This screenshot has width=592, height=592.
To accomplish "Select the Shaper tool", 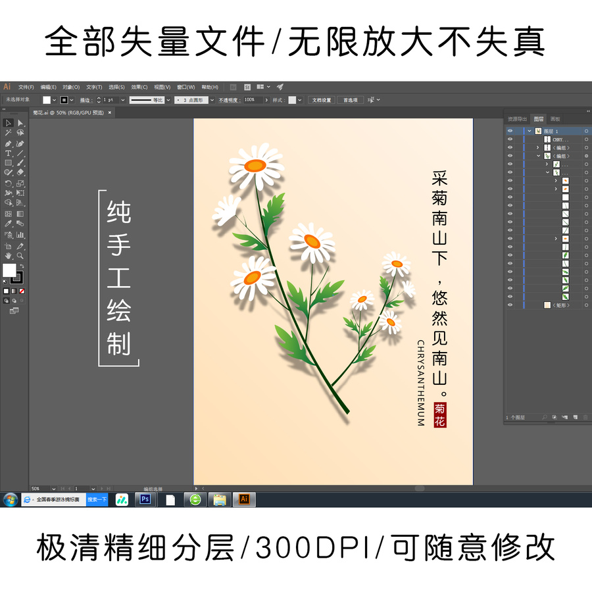I will (x=9, y=172).
